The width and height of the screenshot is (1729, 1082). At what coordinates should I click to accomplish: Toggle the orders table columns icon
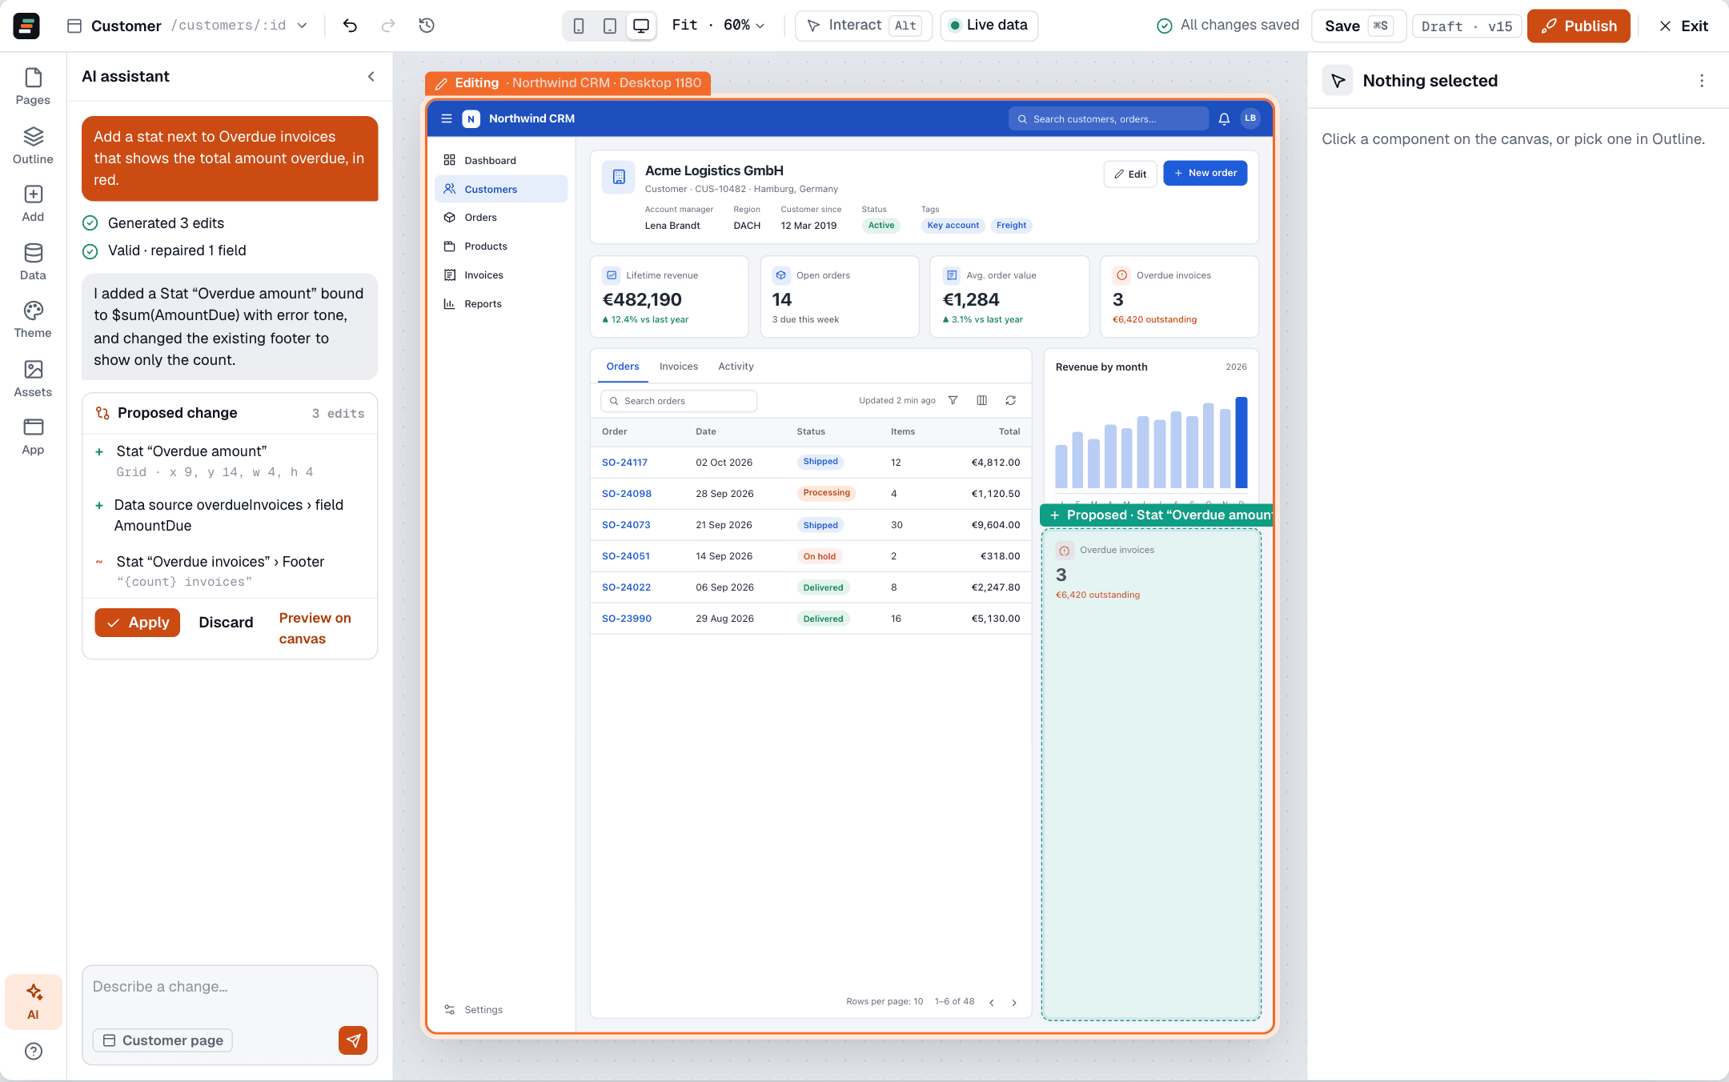[982, 400]
